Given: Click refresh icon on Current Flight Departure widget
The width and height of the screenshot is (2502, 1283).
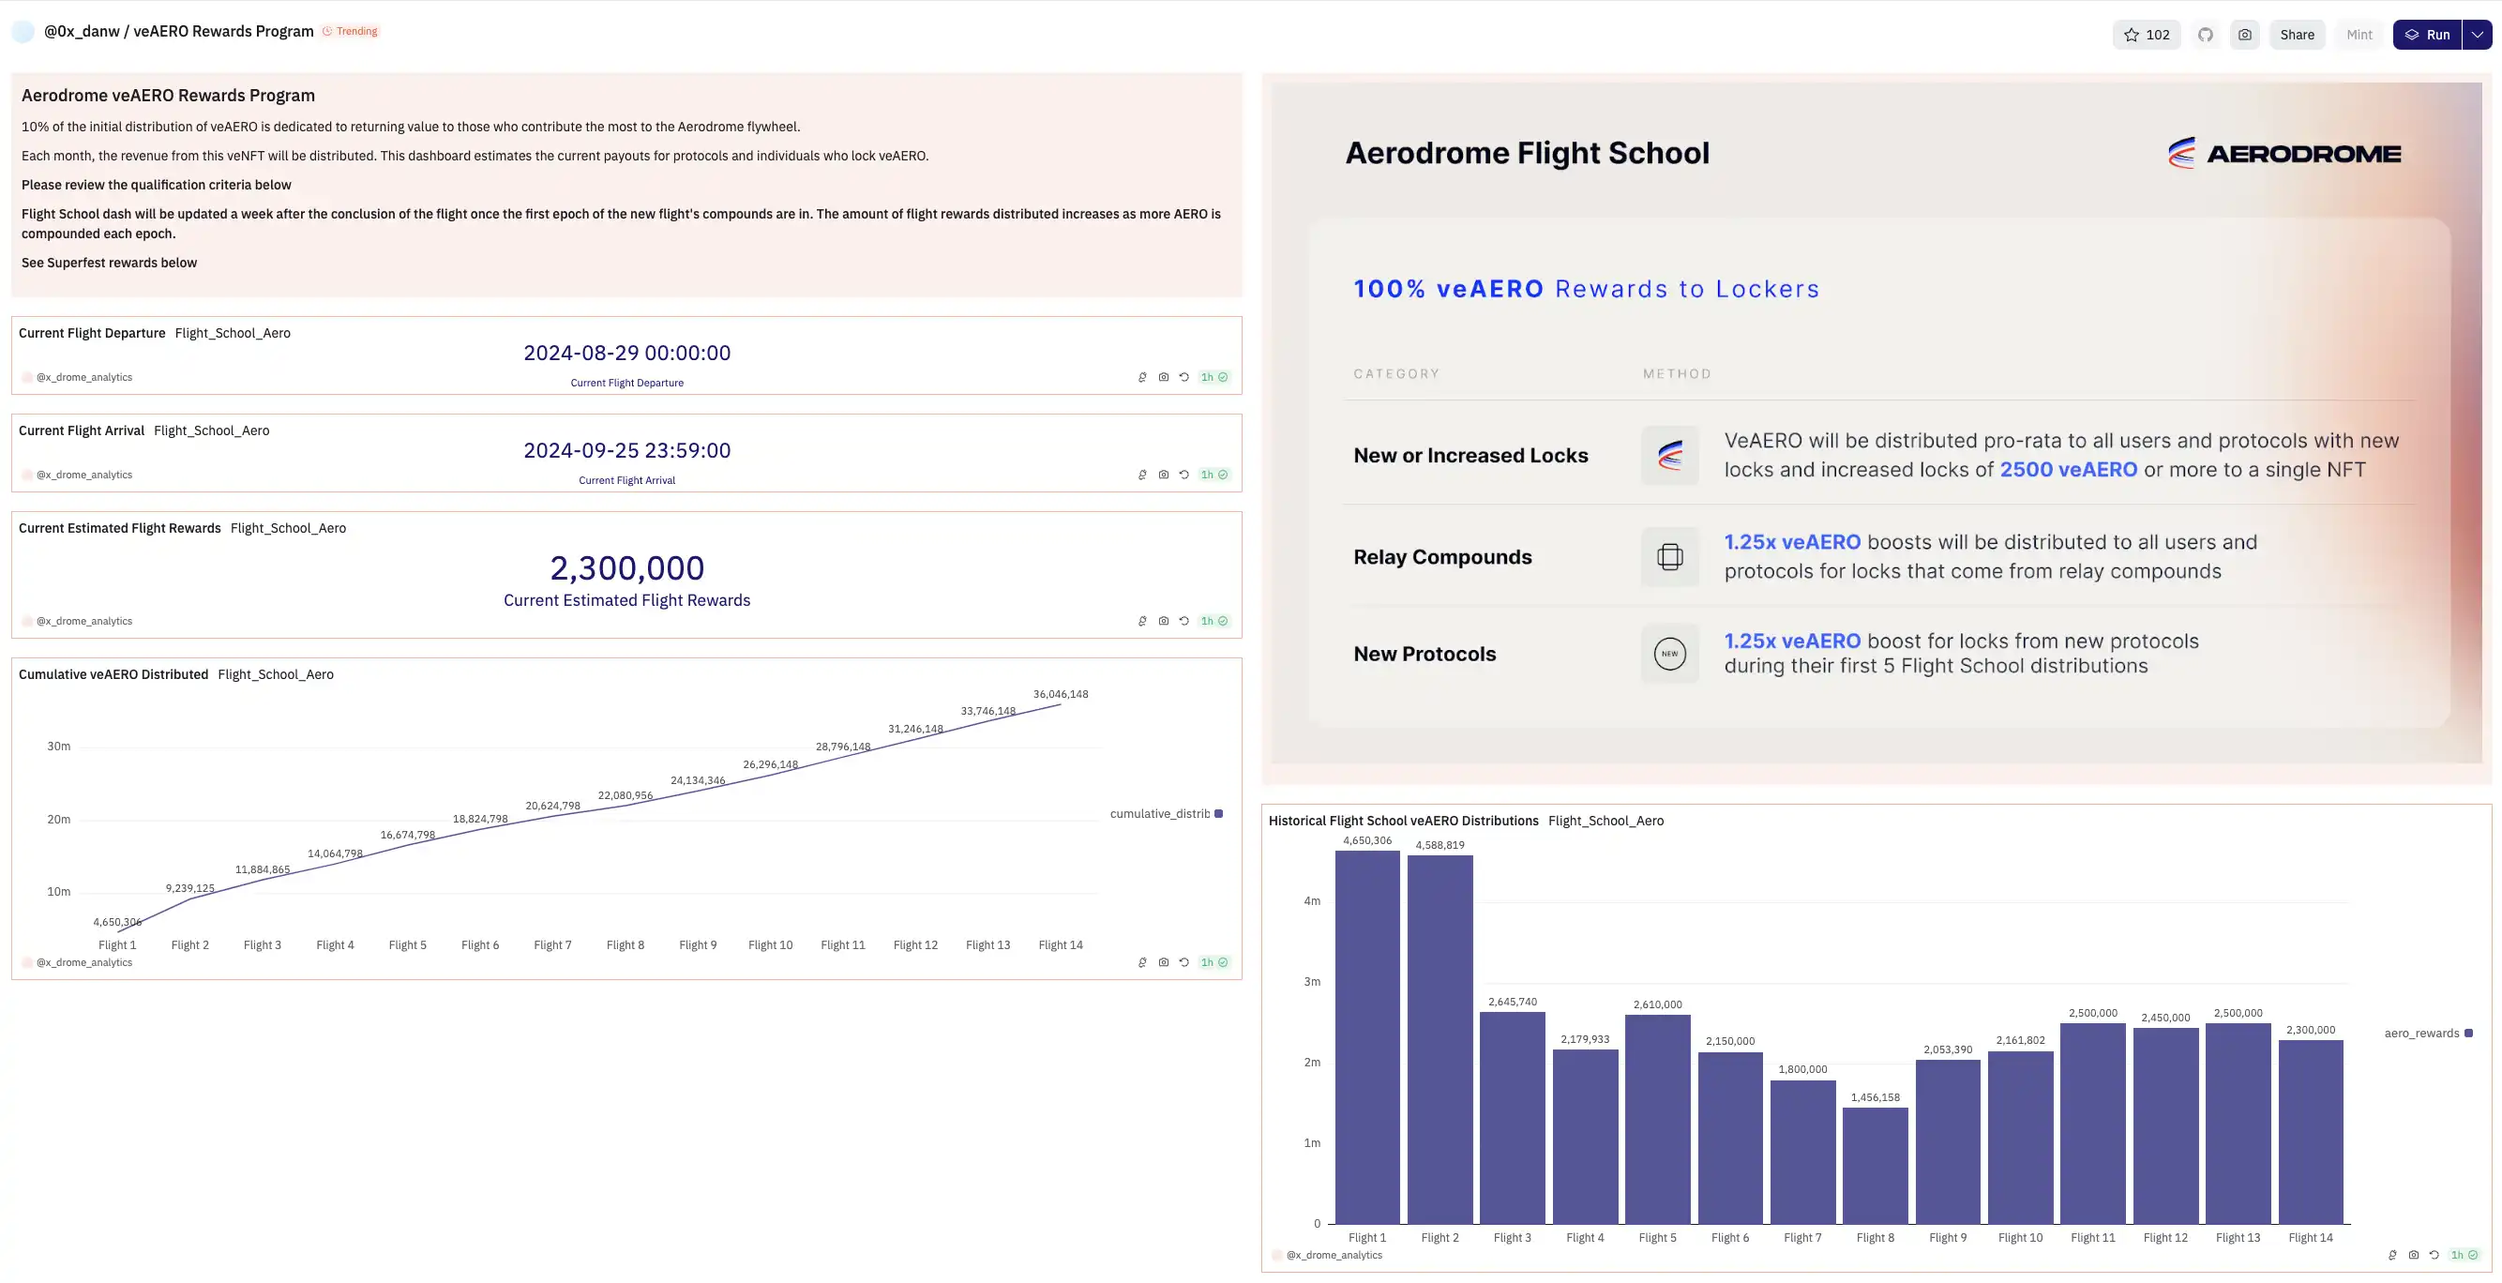Looking at the screenshot, I should click(1184, 378).
